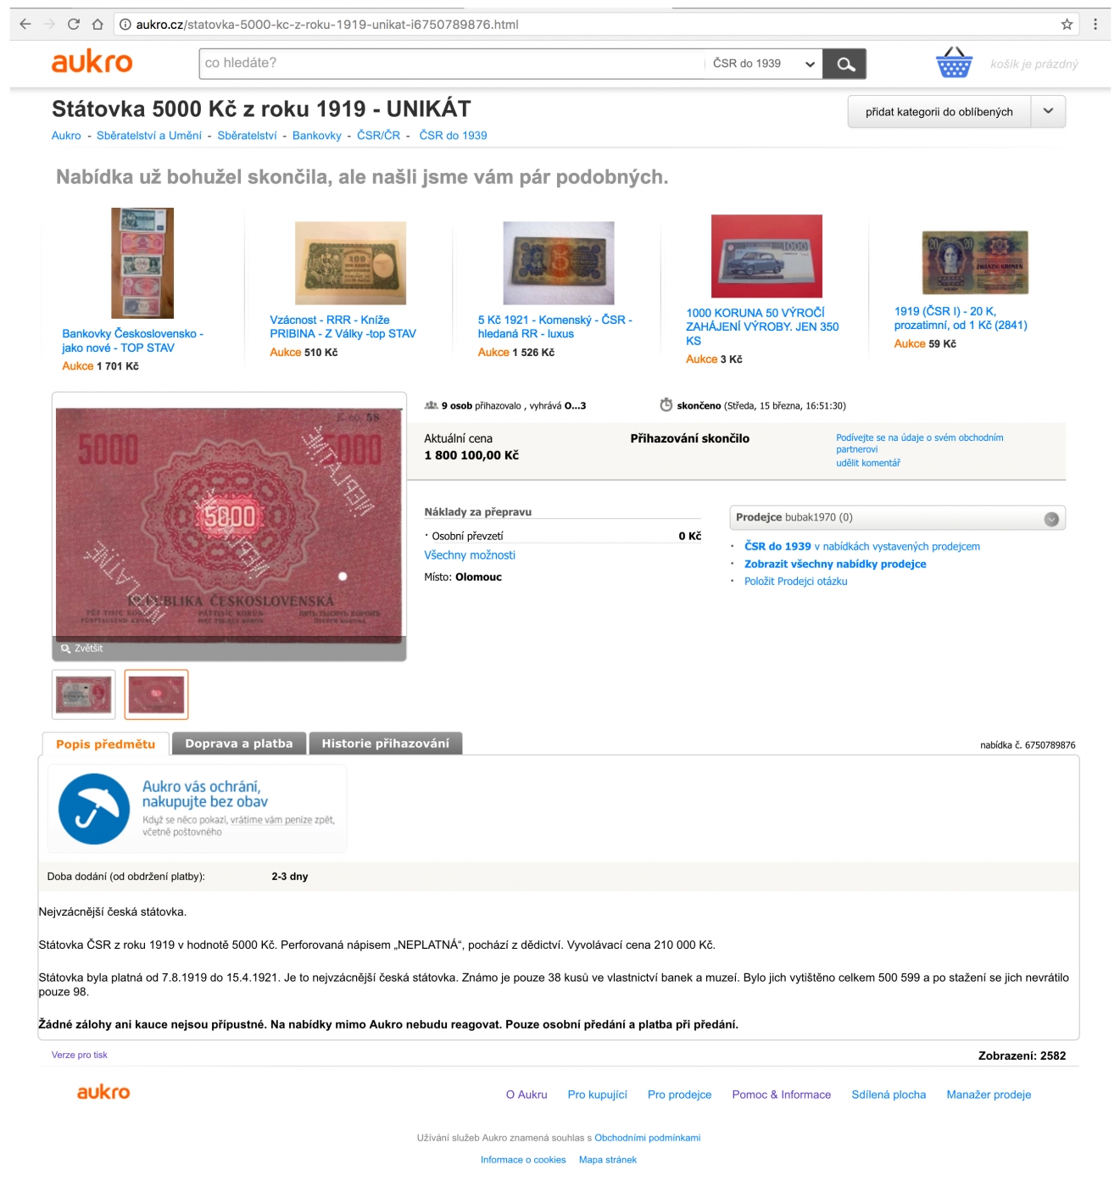This screenshot has width=1120, height=1187.
Task: Switch to Doprava a platba tab
Action: 239,744
